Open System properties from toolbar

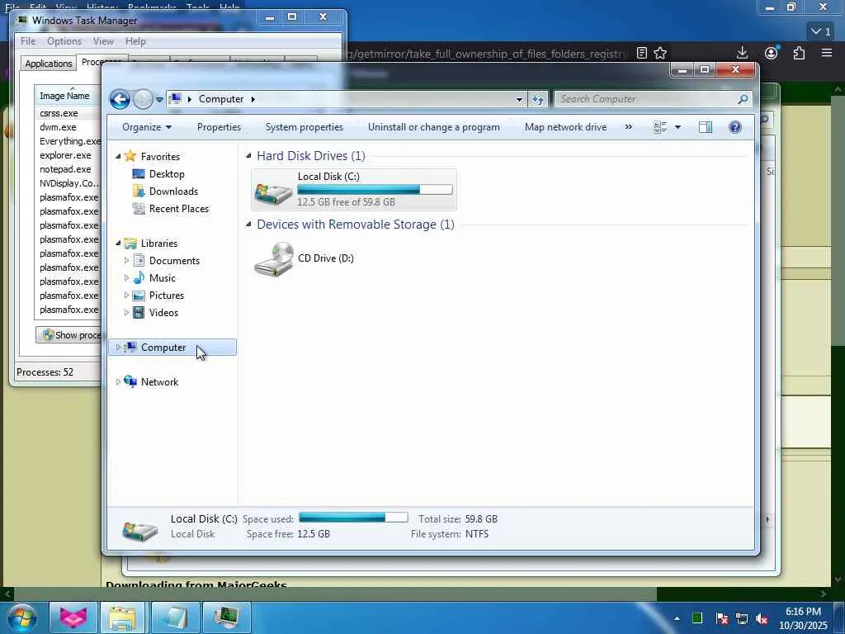304,127
